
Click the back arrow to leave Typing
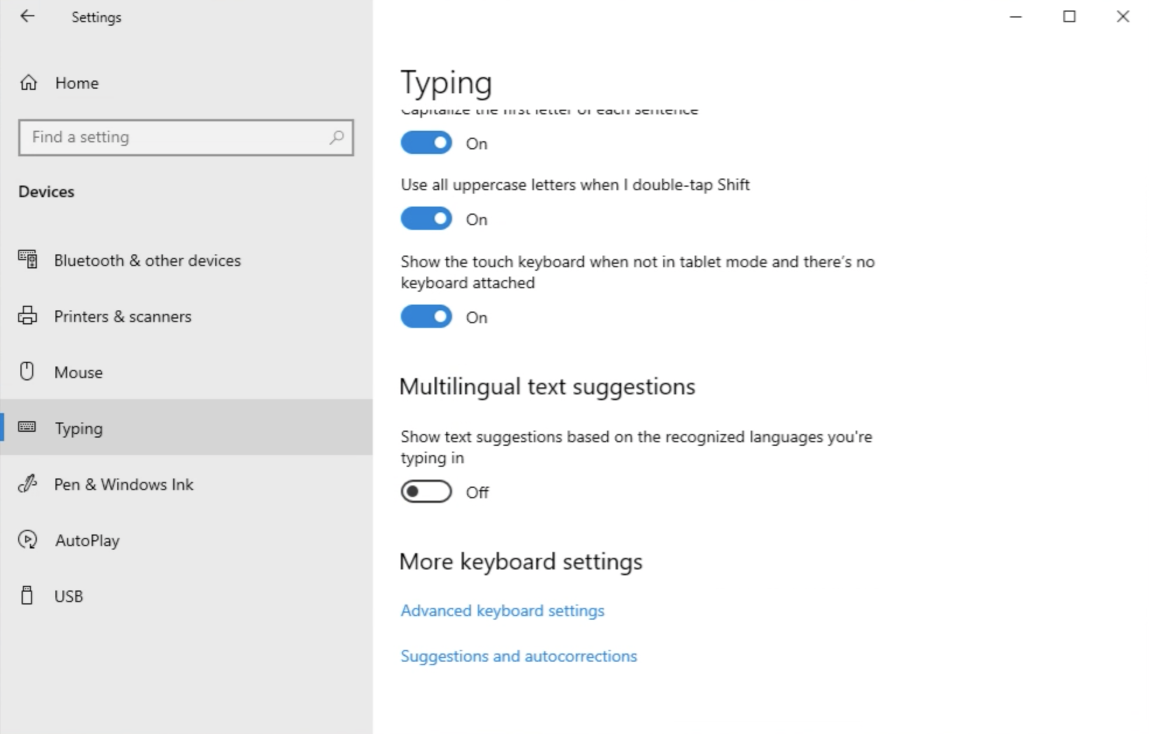coord(27,16)
